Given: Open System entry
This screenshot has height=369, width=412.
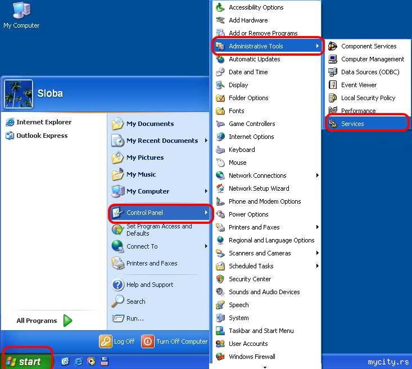Looking at the screenshot, I should coord(266,318).
